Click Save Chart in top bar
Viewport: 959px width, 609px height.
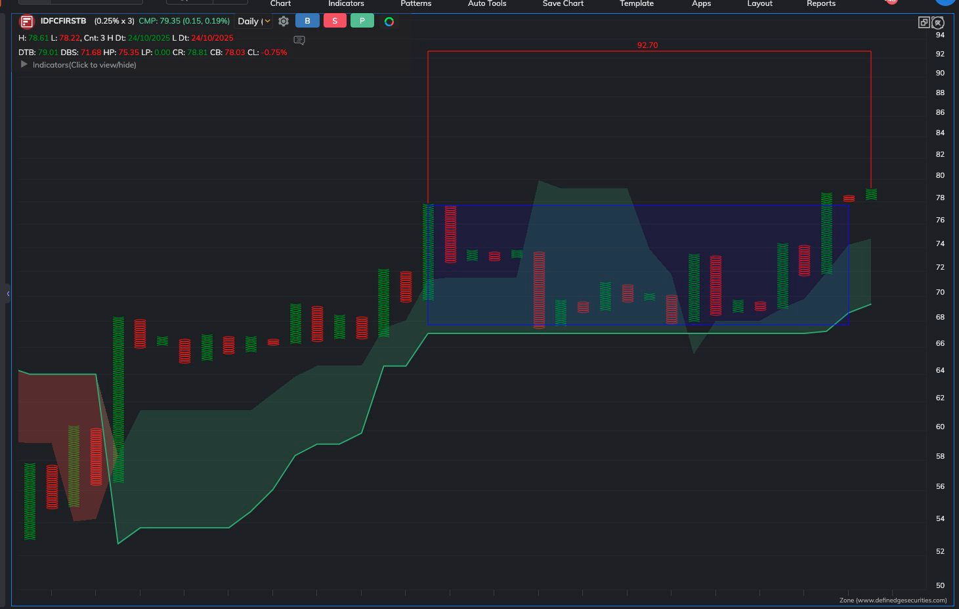coord(563,4)
